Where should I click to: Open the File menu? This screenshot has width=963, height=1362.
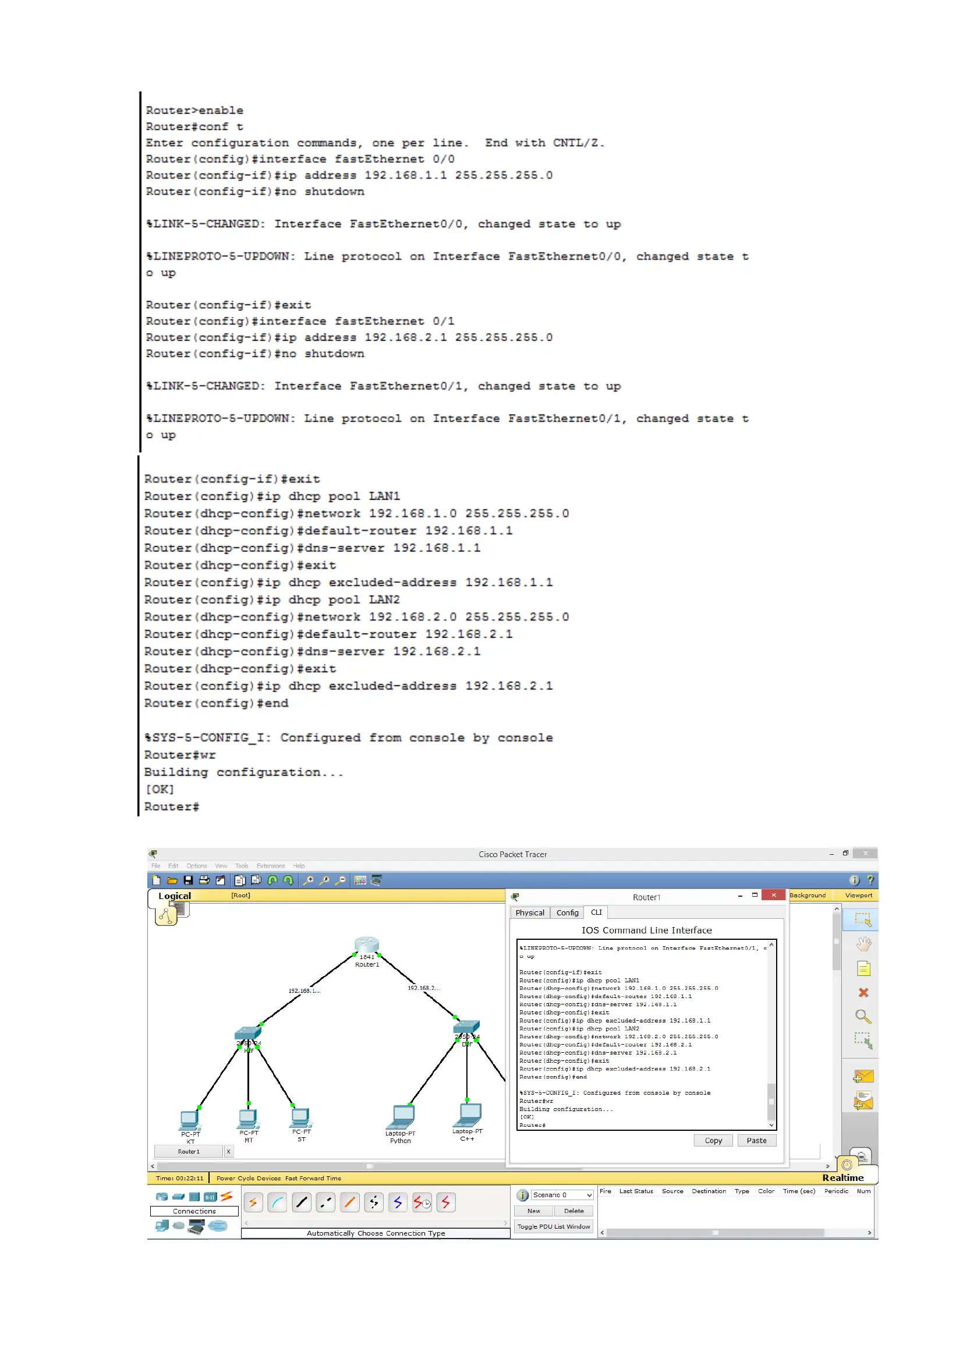[x=156, y=866]
